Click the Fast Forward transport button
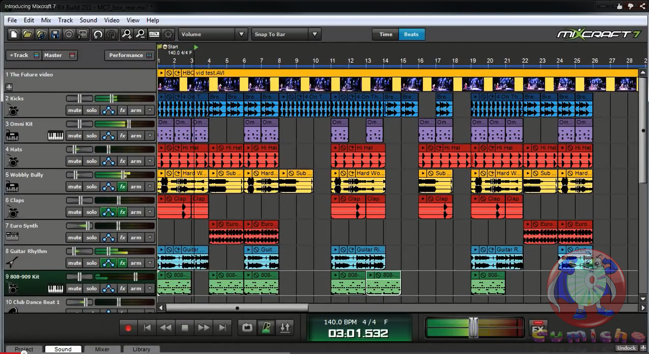The width and height of the screenshot is (649, 354). click(204, 328)
